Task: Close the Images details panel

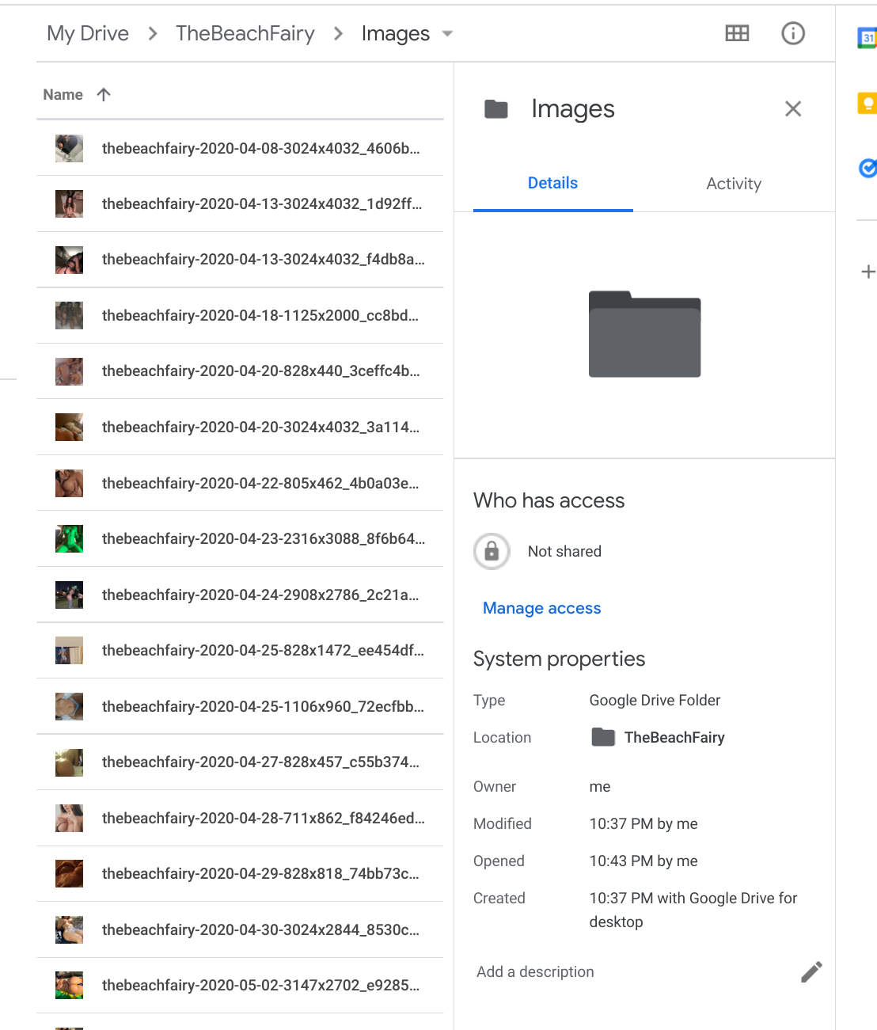Action: click(x=792, y=108)
